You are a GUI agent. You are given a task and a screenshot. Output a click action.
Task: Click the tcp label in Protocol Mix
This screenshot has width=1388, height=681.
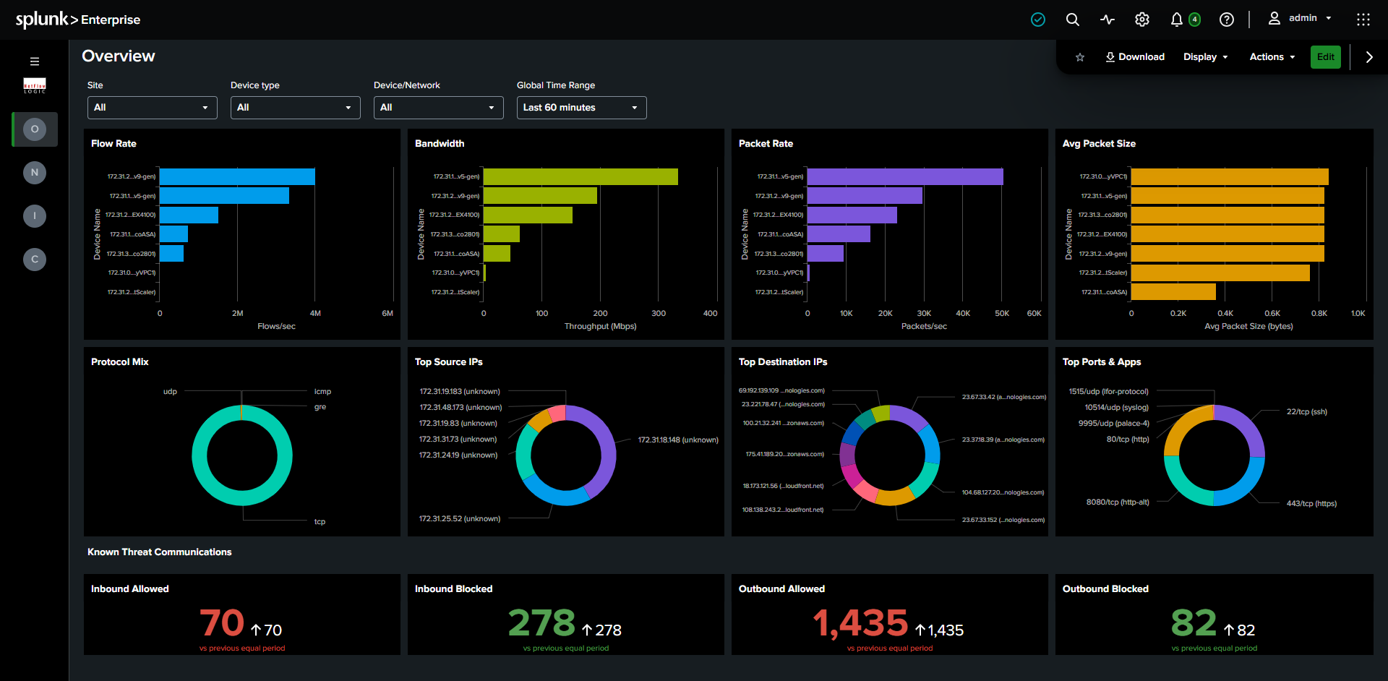coord(320,522)
